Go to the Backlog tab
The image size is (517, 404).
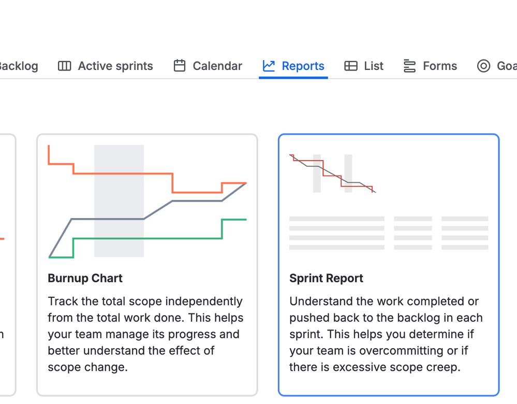19,66
